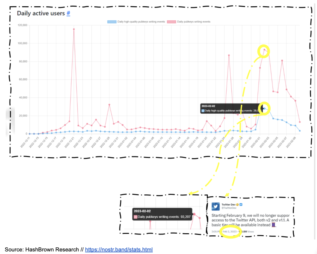Click the gold verified badge beside Twitter Dev
The image size is (317, 254).
[x=237, y=205]
